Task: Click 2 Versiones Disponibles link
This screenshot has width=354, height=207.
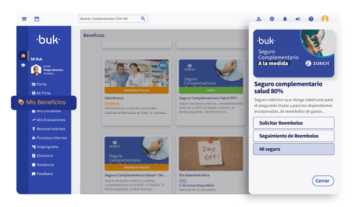Action: 197,186
